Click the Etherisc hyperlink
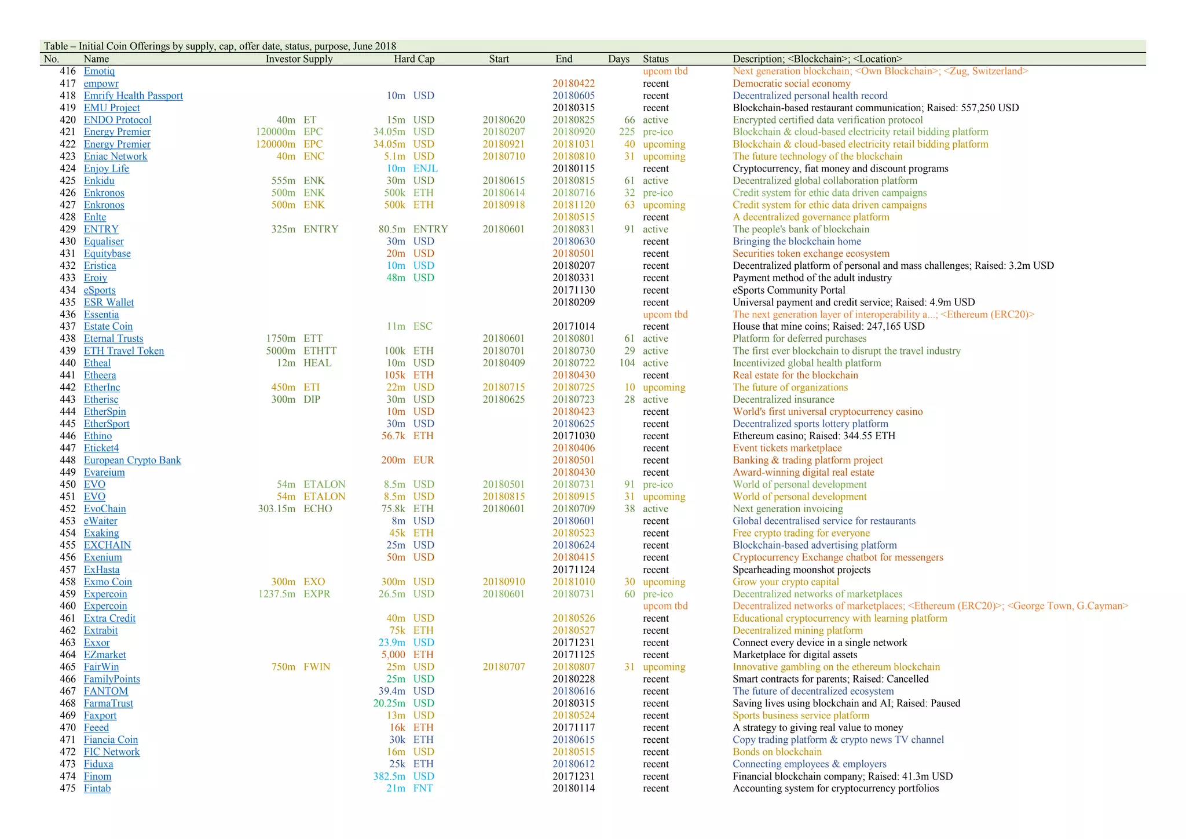The image size is (1186, 839). pos(101,399)
